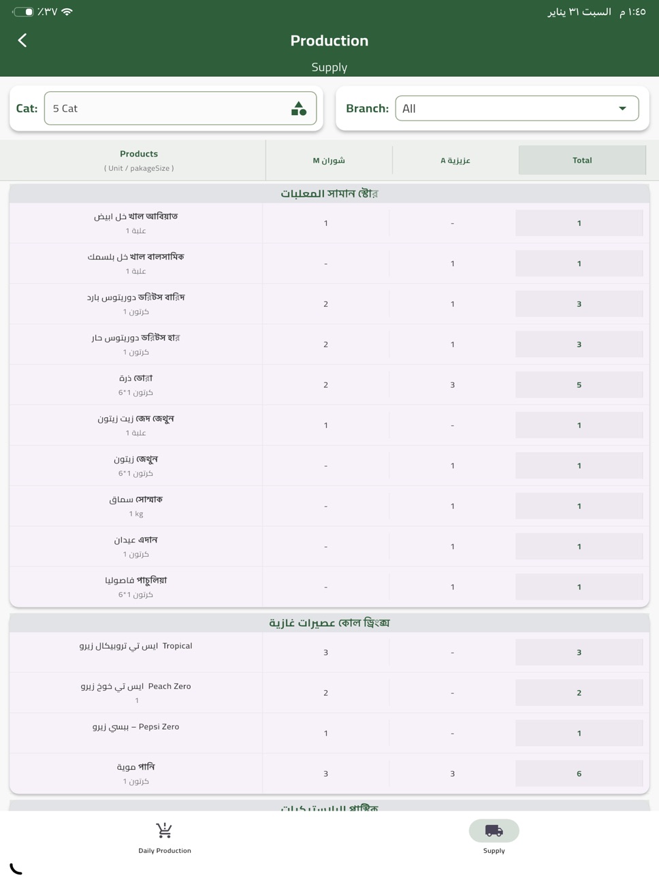The image size is (659, 878).
Task: Tap the Wi-Fi status icon
Action: [67, 12]
